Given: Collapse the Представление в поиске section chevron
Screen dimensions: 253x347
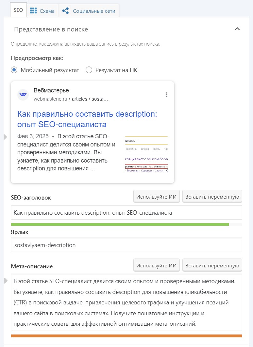Looking at the screenshot, I should pyautogui.click(x=237, y=29).
